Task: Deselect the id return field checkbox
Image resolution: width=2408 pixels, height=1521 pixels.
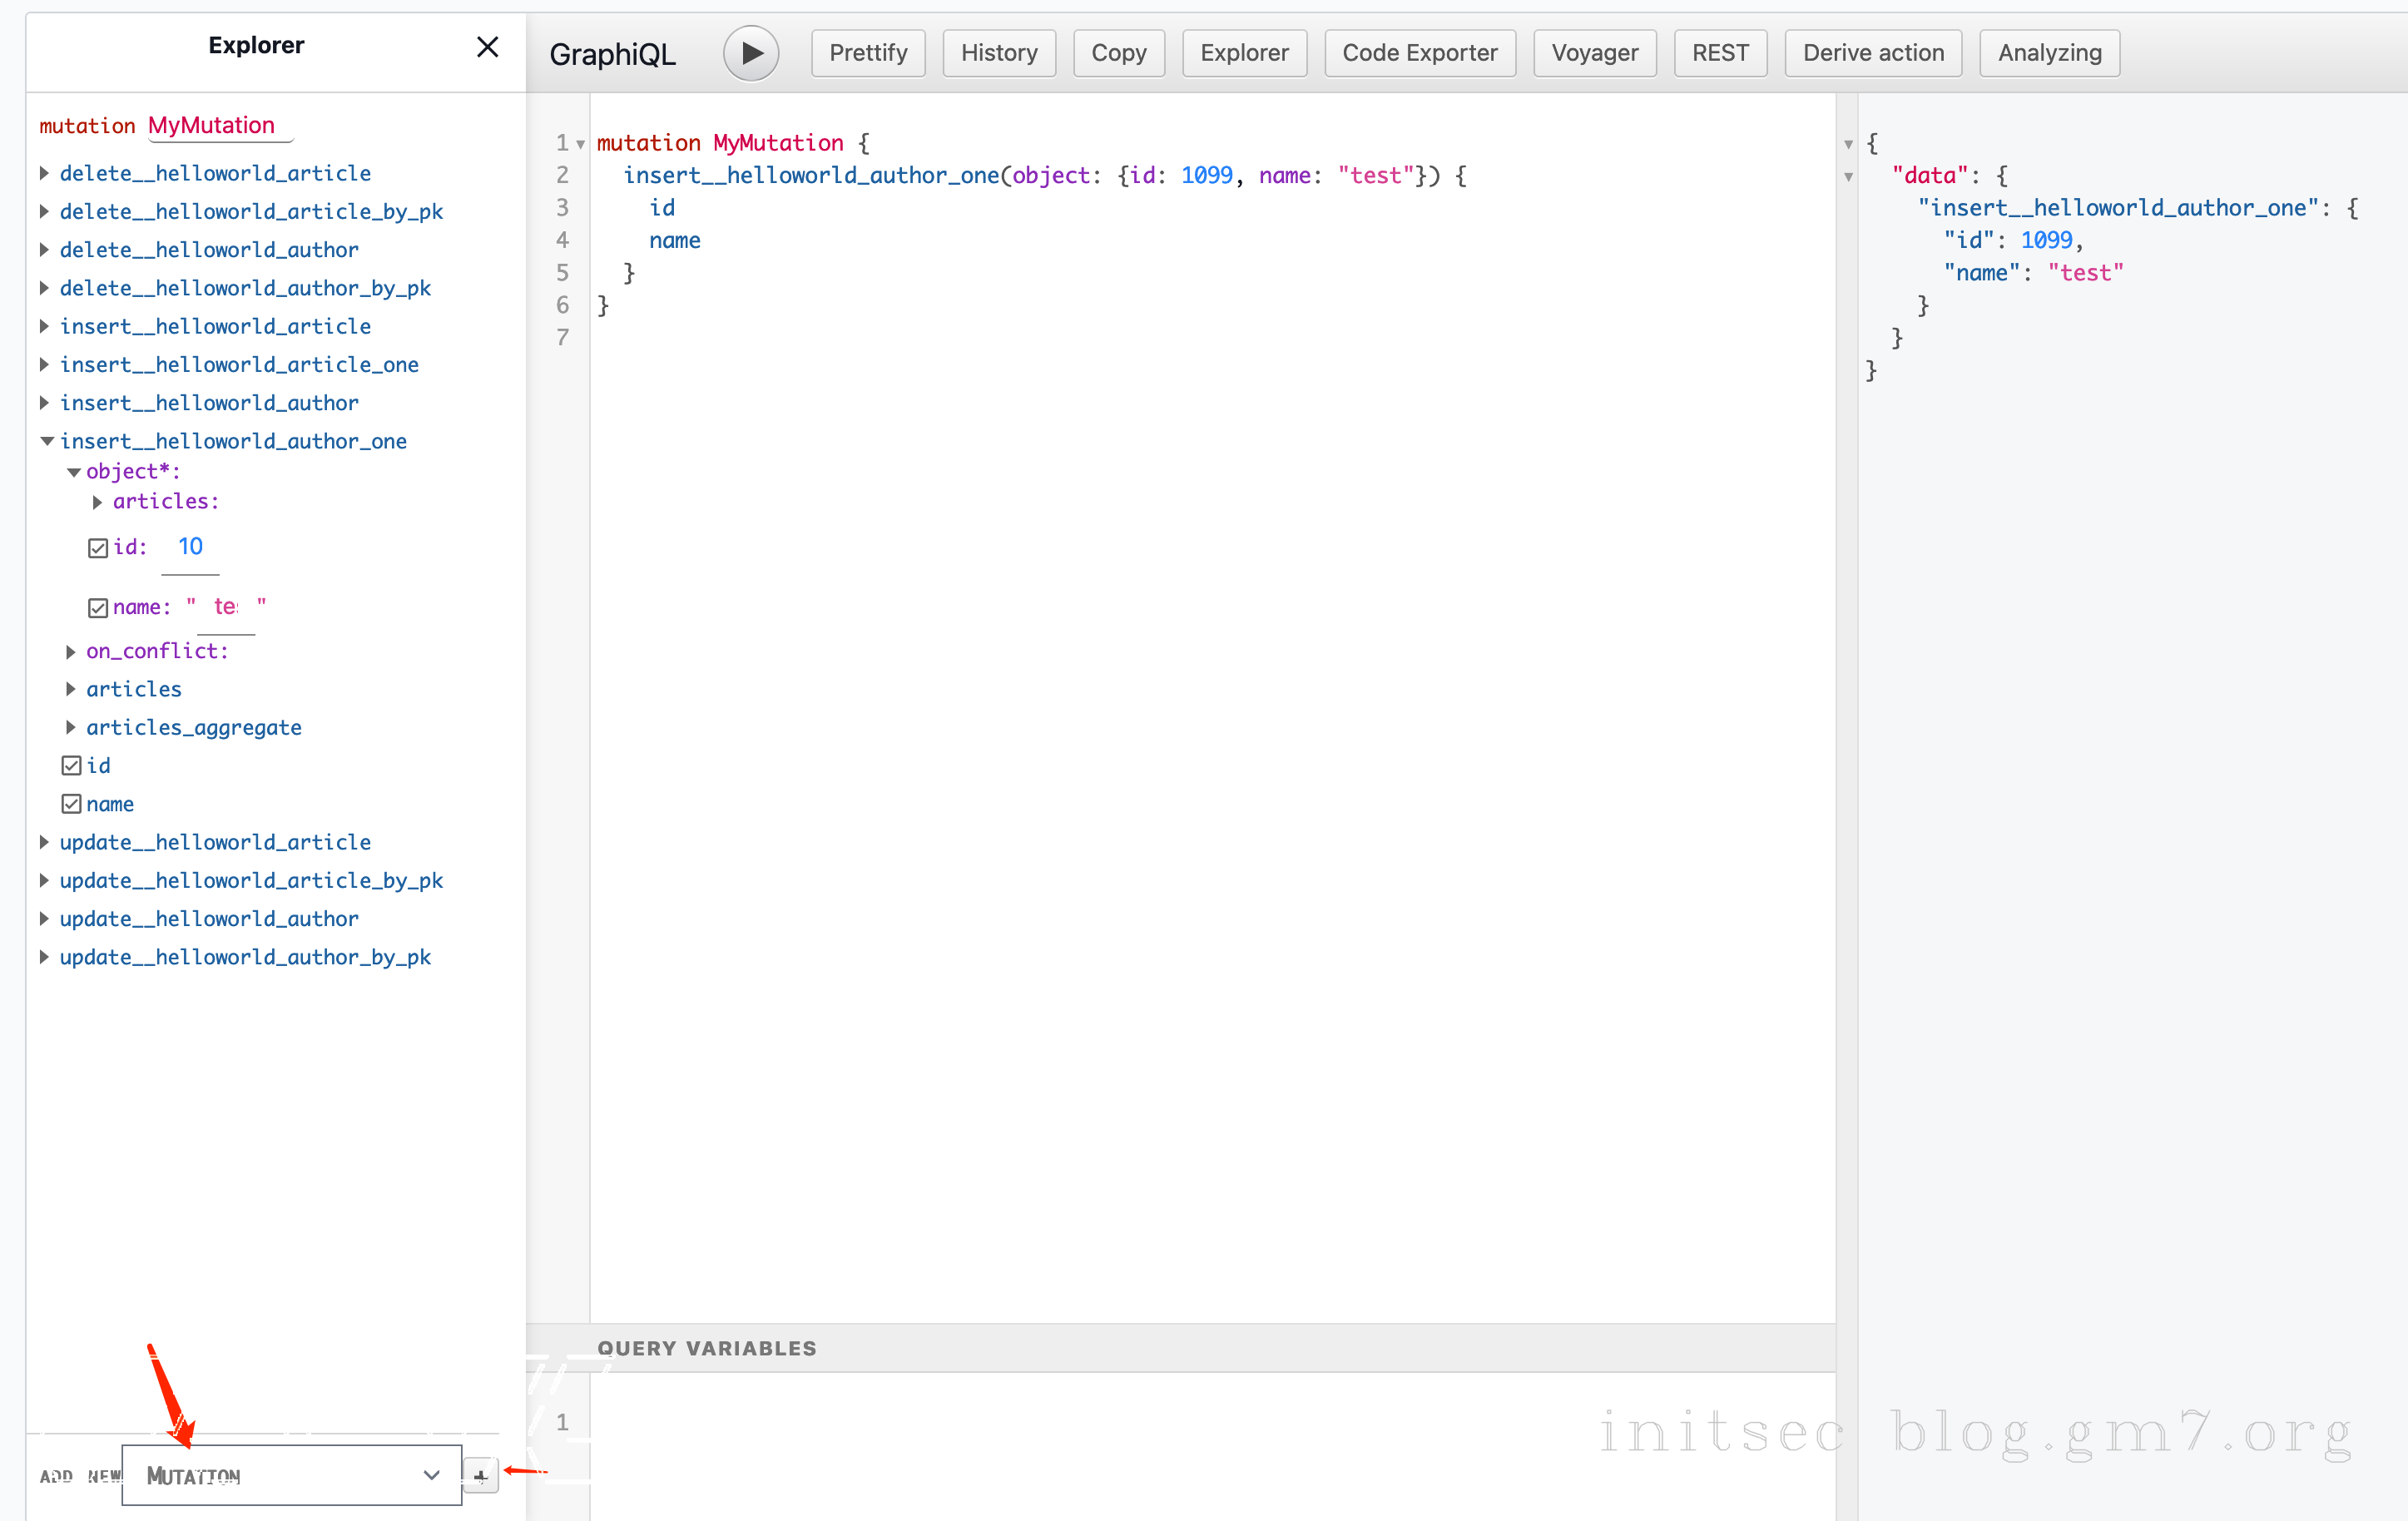Action: [x=71, y=766]
